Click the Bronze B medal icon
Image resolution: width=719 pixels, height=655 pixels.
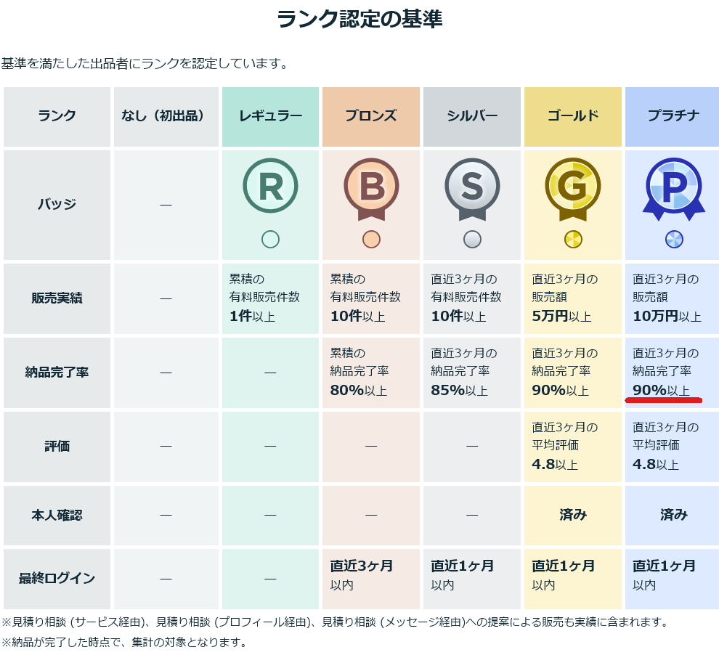371,187
